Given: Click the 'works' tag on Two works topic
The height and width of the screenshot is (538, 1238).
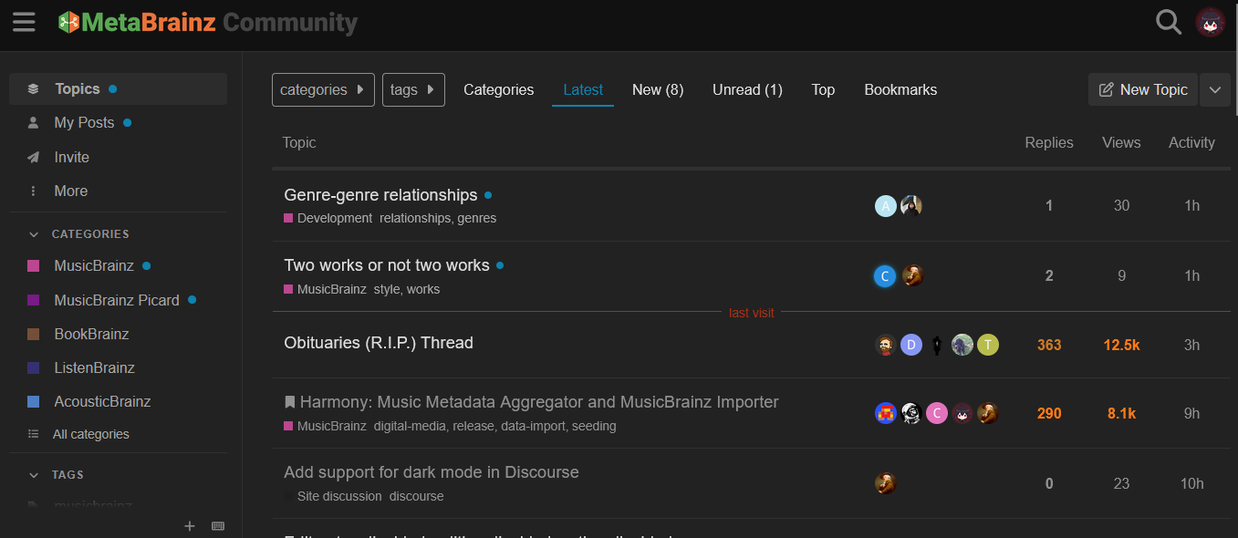Looking at the screenshot, I should point(423,289).
